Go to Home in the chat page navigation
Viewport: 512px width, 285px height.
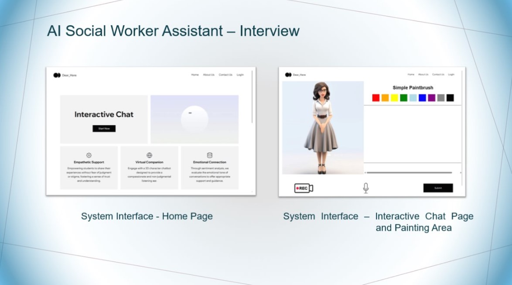pyautogui.click(x=411, y=75)
